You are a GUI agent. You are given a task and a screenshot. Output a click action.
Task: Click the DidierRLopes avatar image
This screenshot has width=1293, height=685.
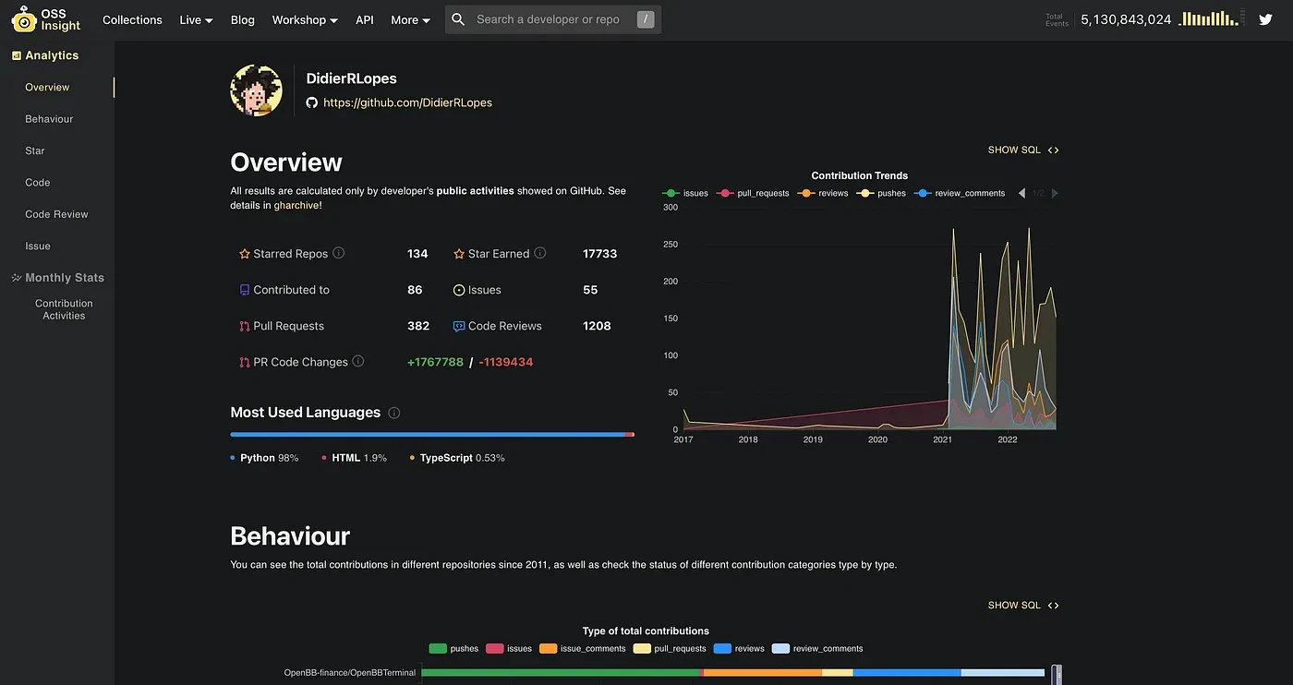[x=256, y=90]
